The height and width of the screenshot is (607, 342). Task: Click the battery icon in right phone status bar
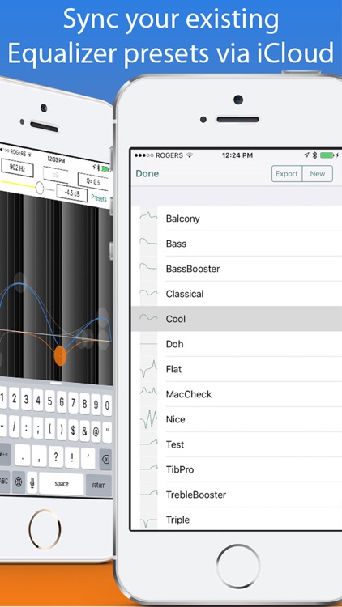click(329, 155)
